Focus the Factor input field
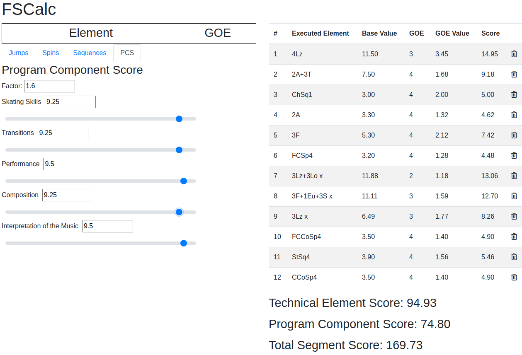The width and height of the screenshot is (522, 355). coord(49,86)
